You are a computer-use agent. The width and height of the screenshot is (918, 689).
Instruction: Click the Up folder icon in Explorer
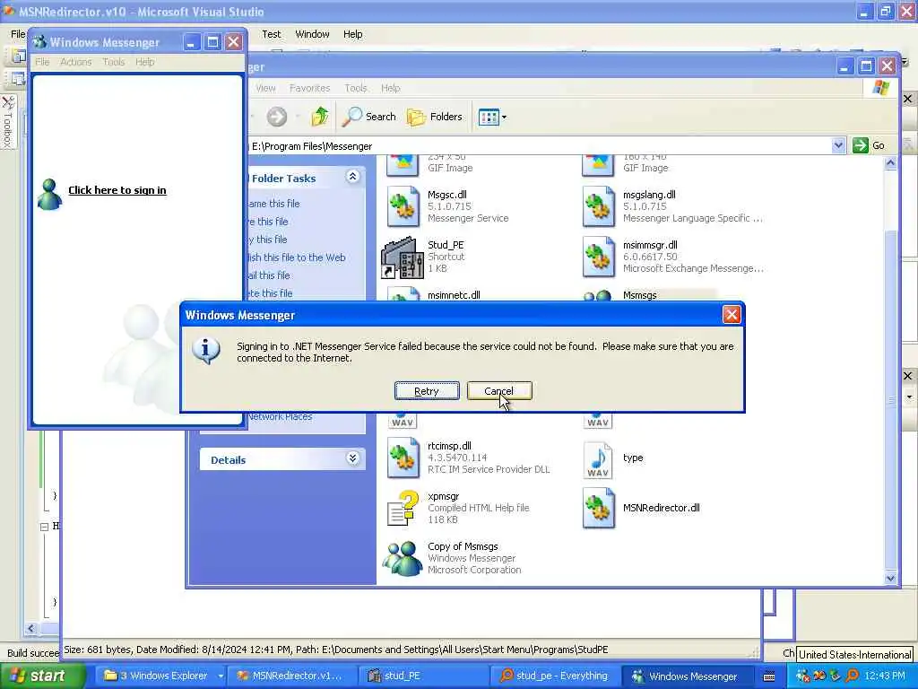pos(320,117)
